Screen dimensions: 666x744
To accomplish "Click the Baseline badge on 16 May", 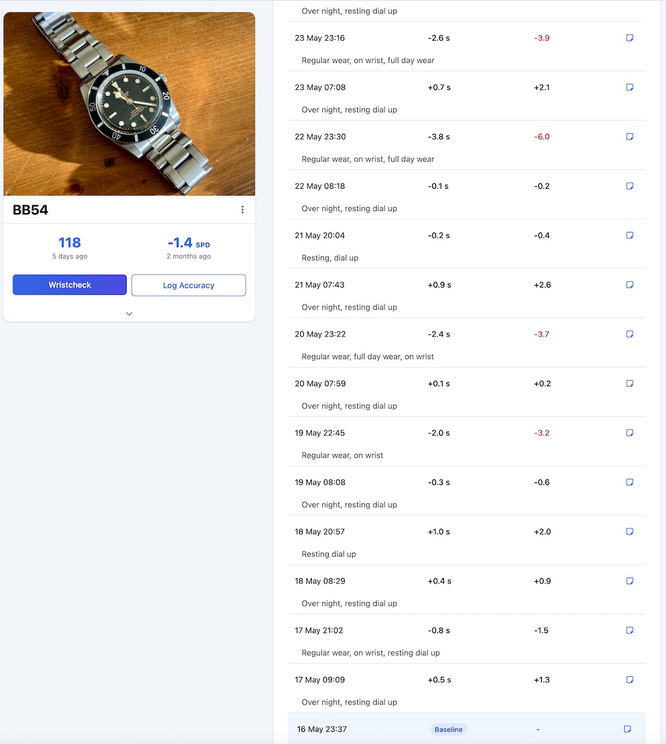I will (x=448, y=729).
